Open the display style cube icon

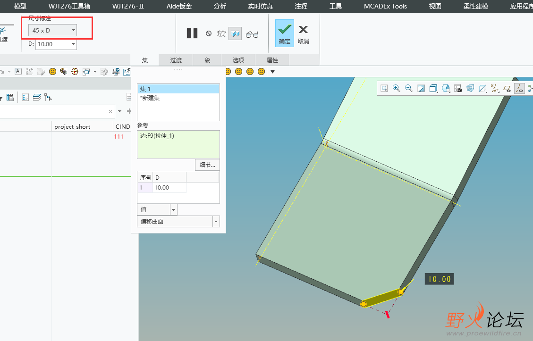coord(433,89)
